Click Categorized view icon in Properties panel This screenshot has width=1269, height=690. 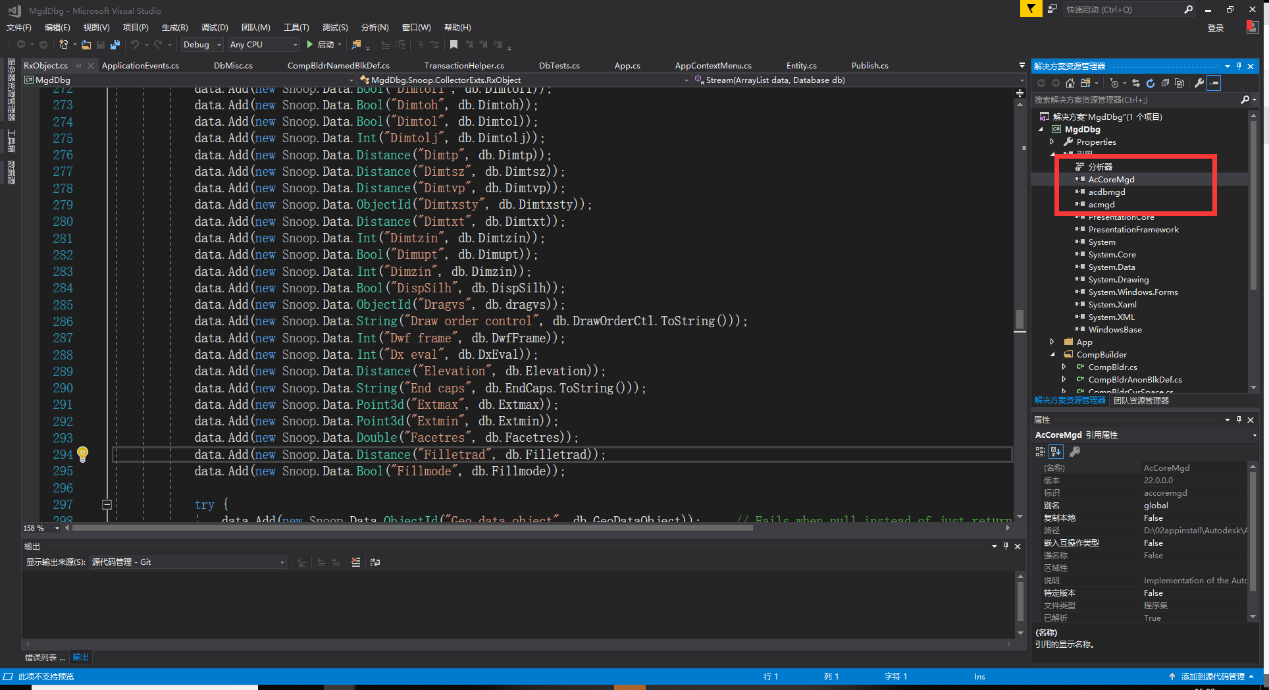[1041, 452]
